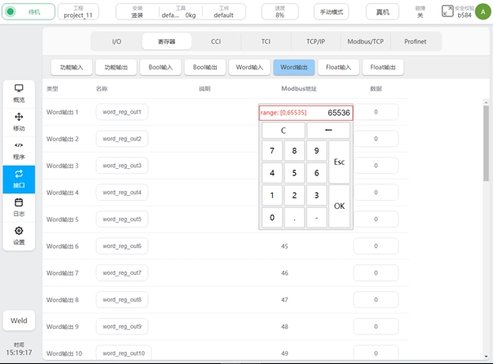Open the 设置 settings gear icon
Viewport: 493px width, 364px height.
[x=19, y=235]
